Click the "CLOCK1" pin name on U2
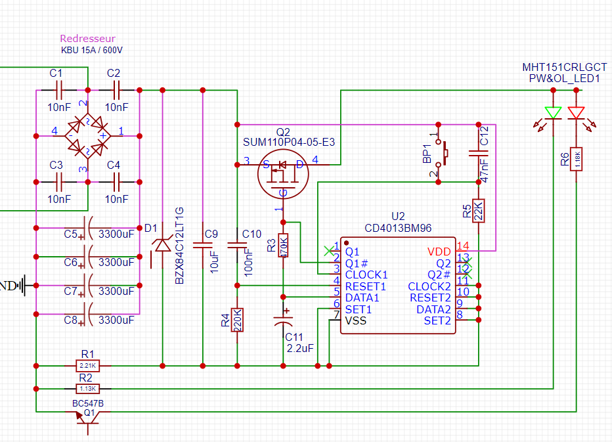This screenshot has width=612, height=442. pyautogui.click(x=366, y=275)
